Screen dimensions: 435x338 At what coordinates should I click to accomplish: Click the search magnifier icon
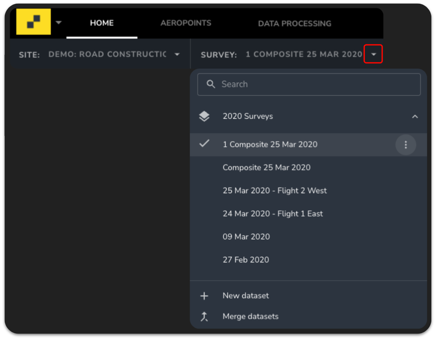click(211, 84)
